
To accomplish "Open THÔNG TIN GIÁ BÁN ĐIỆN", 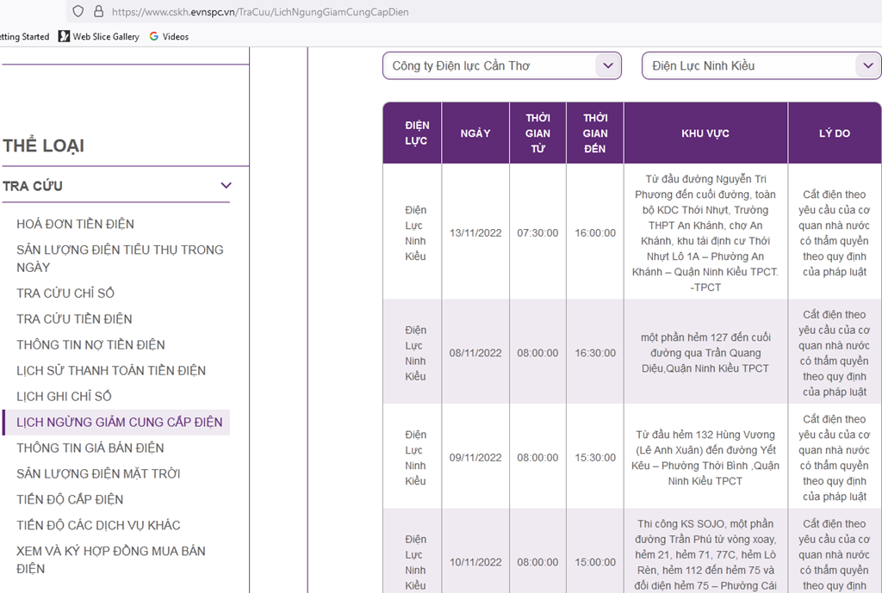I will [x=90, y=448].
